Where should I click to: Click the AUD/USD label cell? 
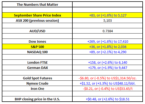[37, 31]
